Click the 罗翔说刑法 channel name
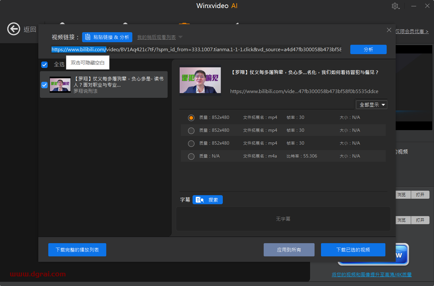 click(x=85, y=91)
